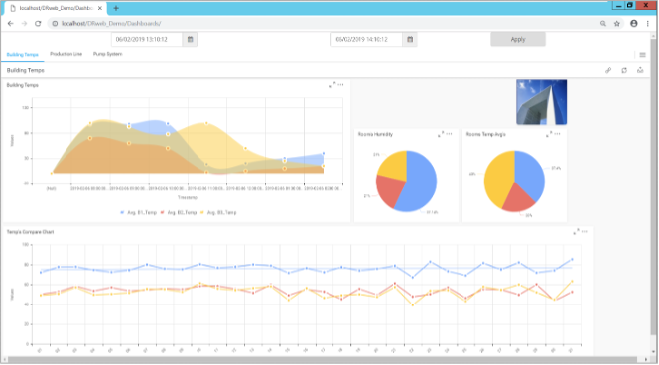
Task: Select the red slice in Rooms Temp Avg's pie
Action: 518,198
